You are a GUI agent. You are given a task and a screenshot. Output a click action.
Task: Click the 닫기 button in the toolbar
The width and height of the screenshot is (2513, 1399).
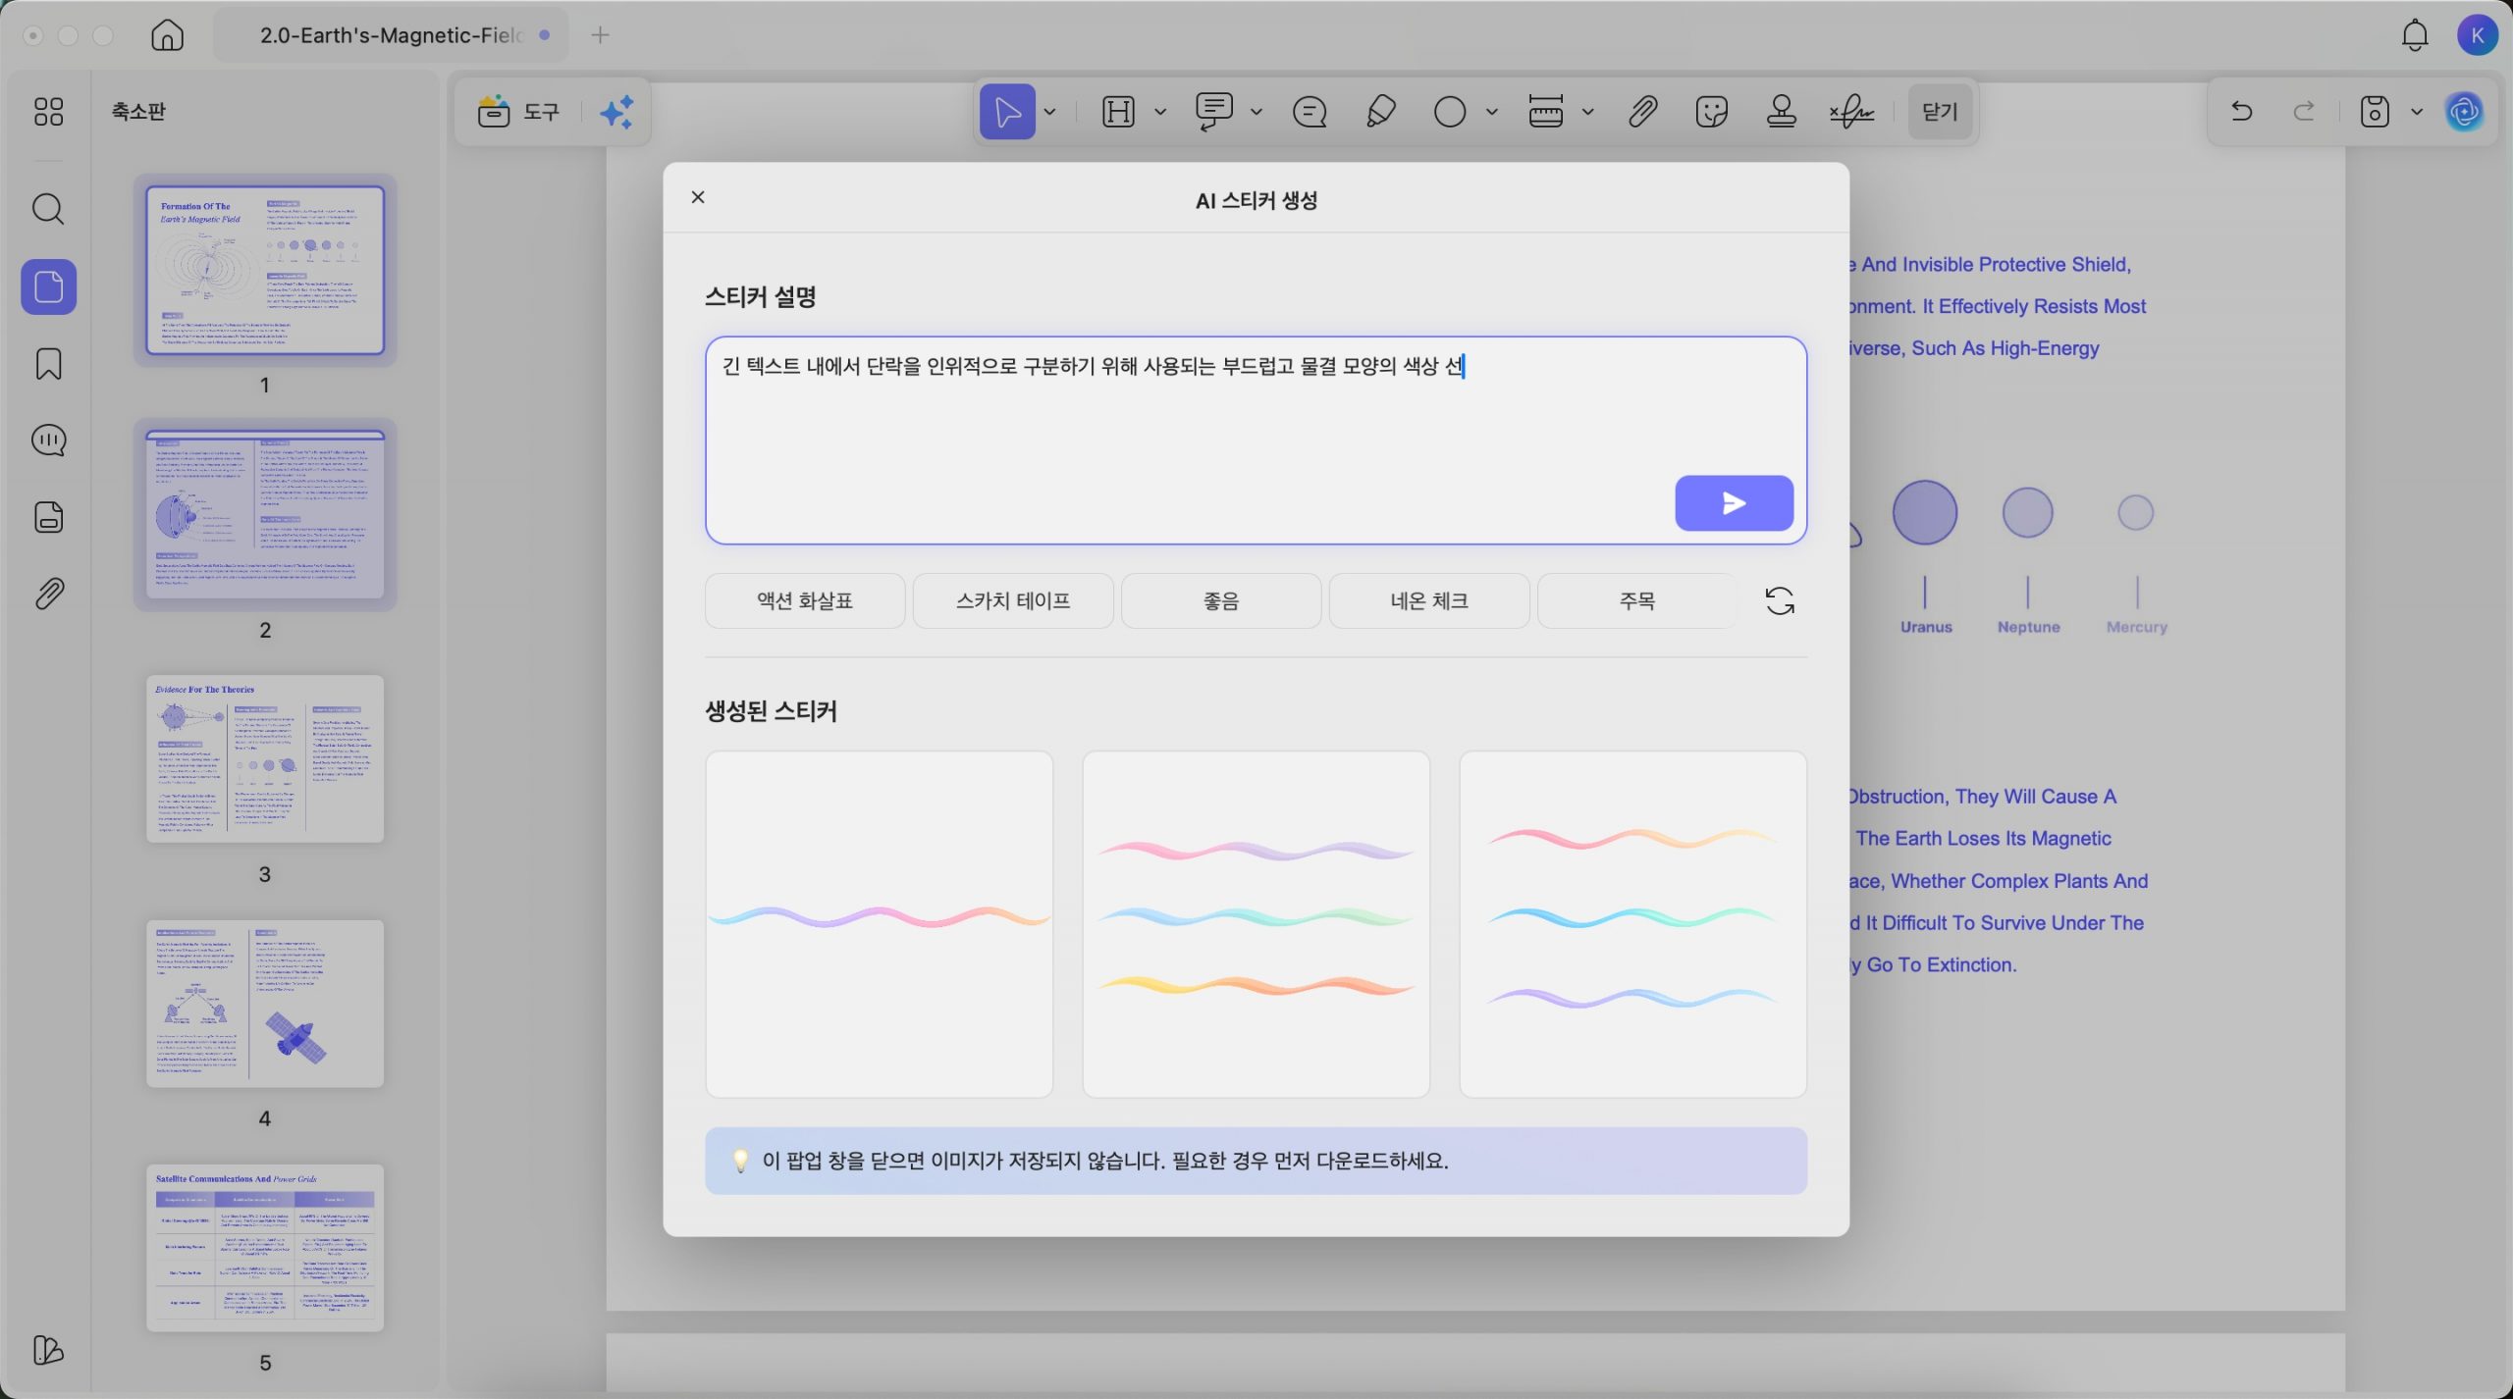[x=1939, y=112]
